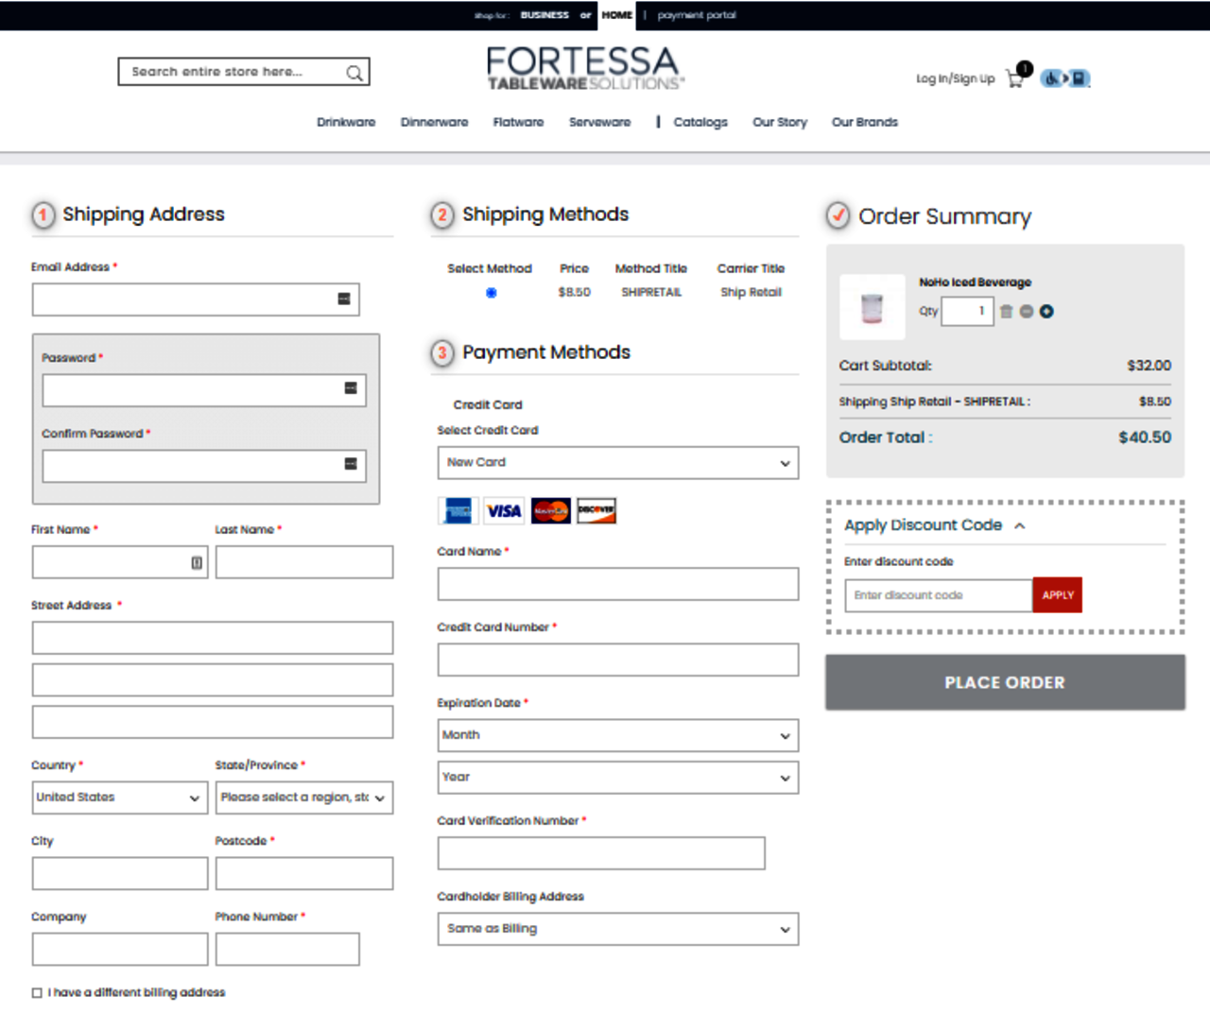Open the expiration Month dropdown
This screenshot has width=1210, height=1030.
click(x=617, y=735)
